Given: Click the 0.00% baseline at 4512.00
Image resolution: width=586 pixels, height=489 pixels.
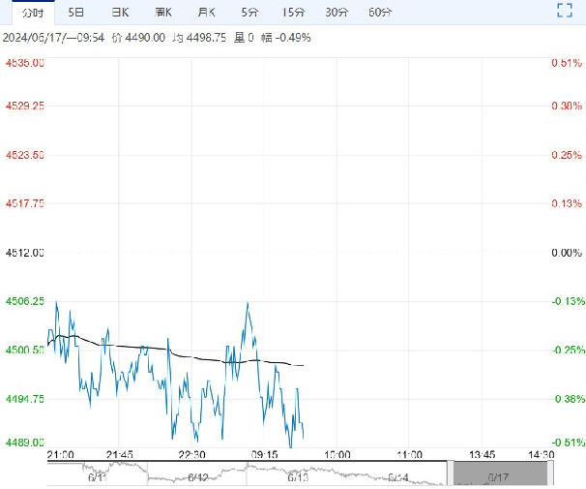Looking at the screenshot, I should 290,253.
